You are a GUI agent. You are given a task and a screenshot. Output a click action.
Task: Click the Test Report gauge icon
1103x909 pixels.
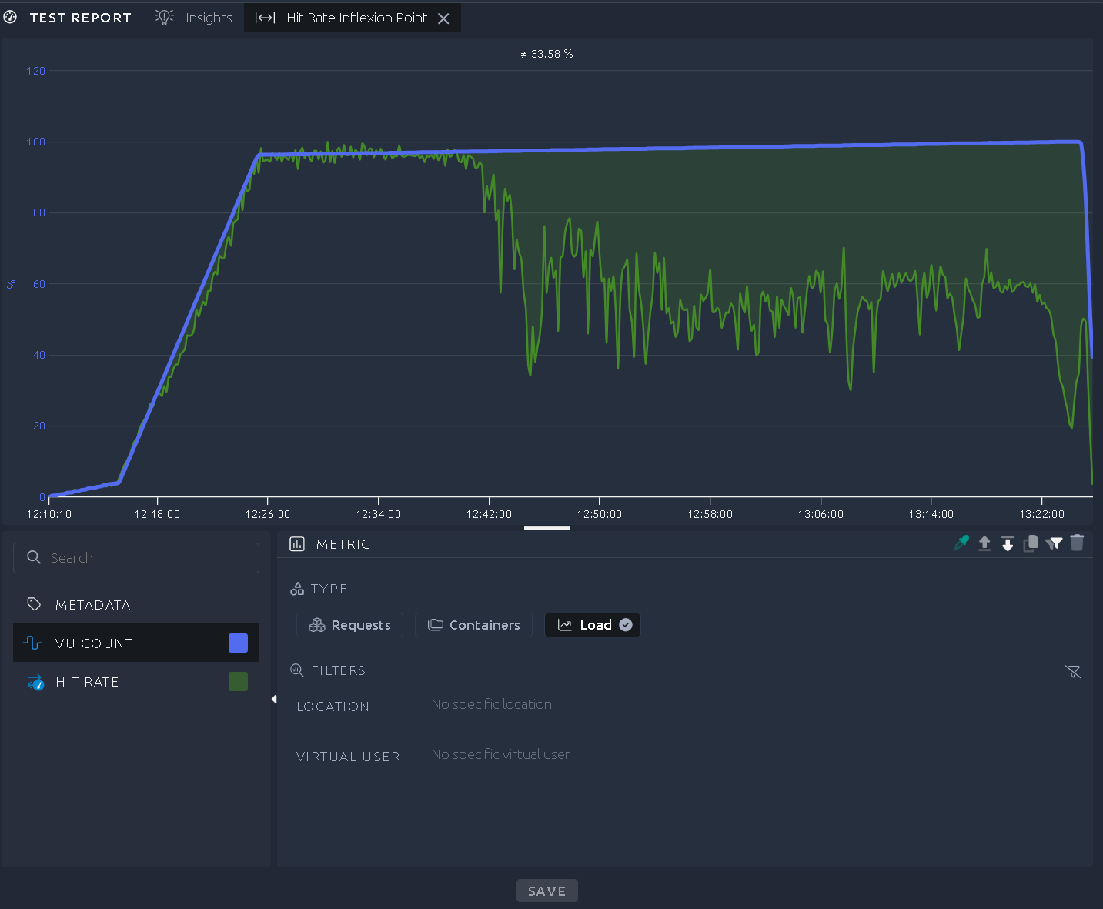pos(10,17)
